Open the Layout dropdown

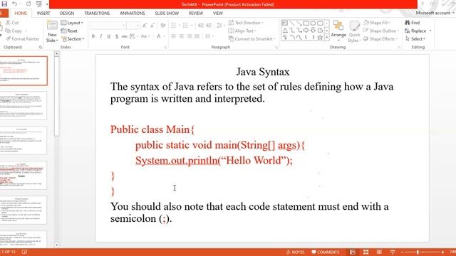point(72,23)
